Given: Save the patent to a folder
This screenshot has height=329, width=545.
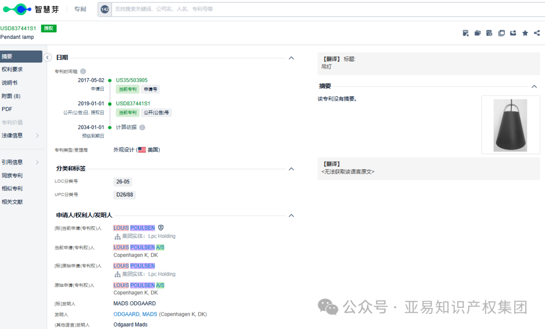Looking at the screenshot, I should click(477, 33).
